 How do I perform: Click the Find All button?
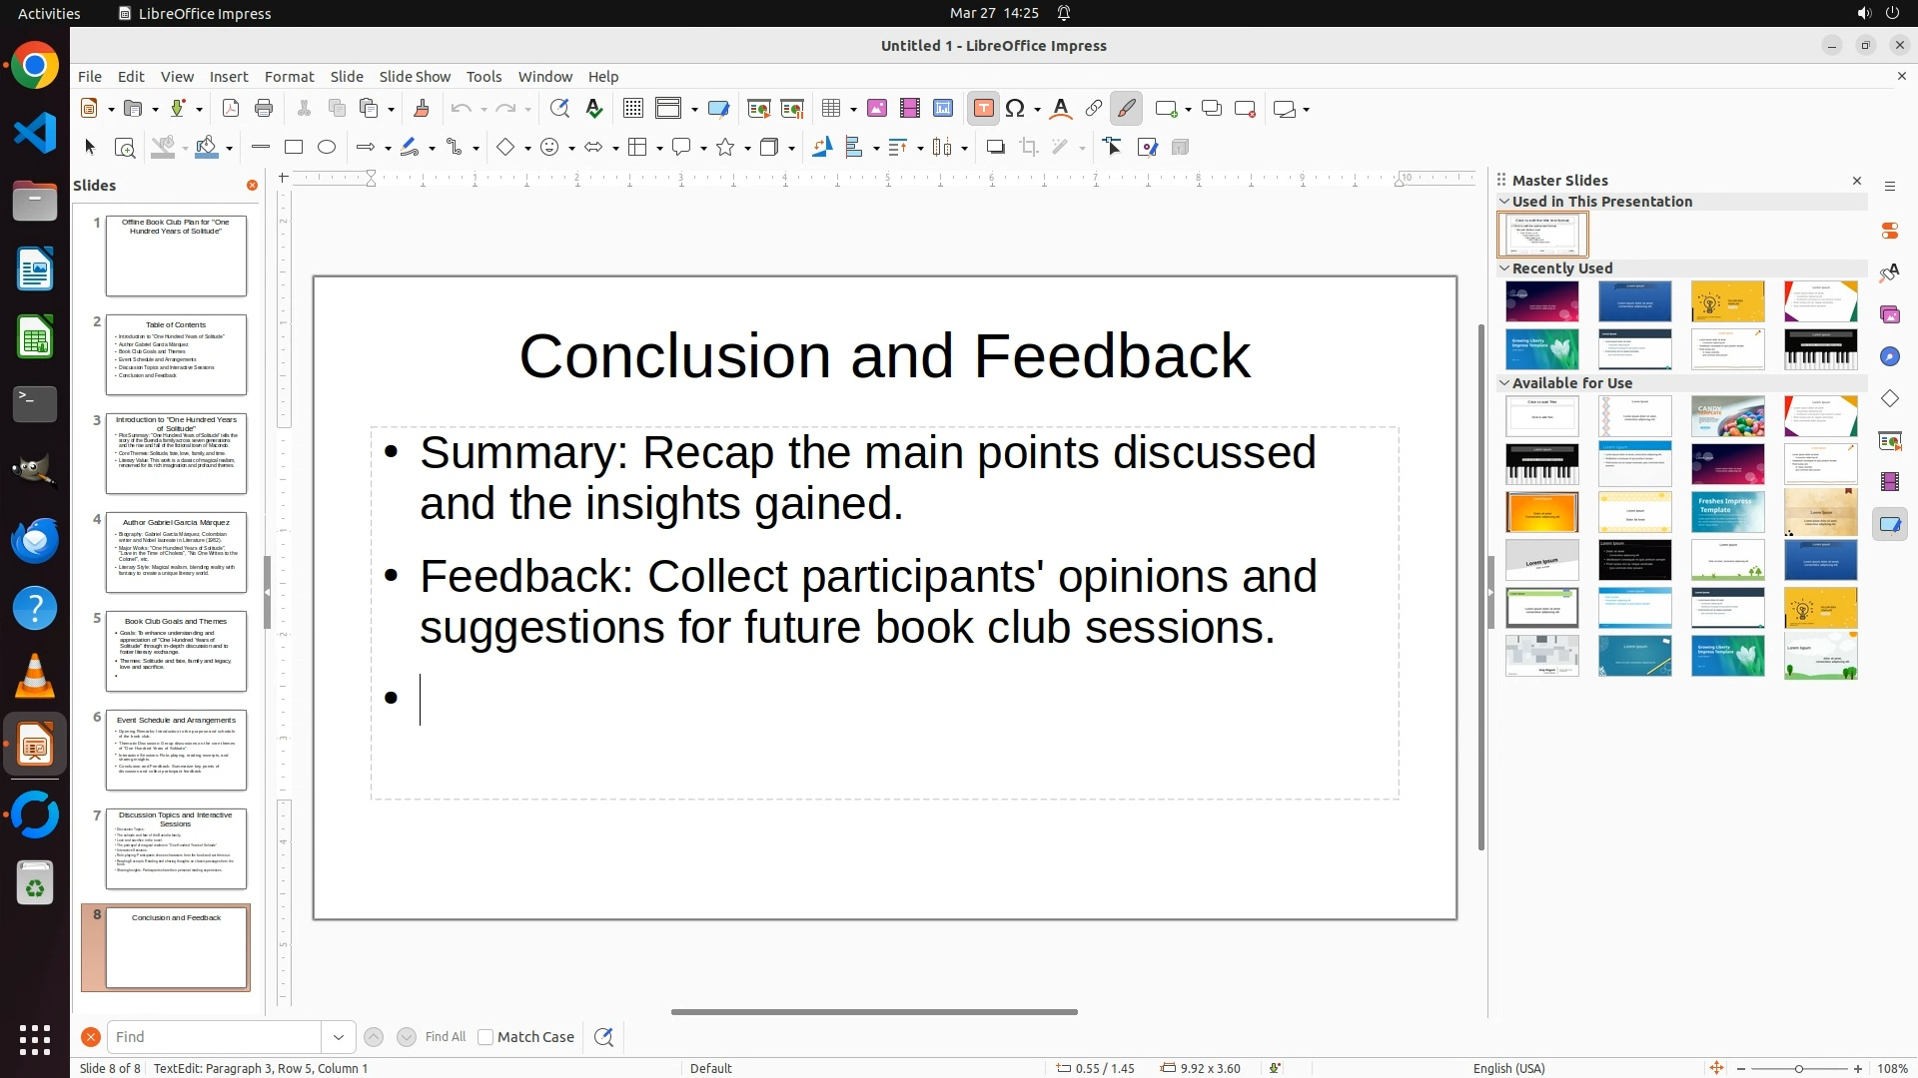446,1037
